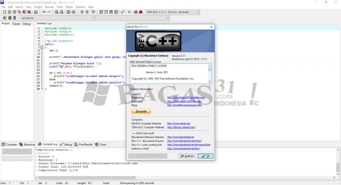Open the Bloodshed Software Website link

[180, 137]
